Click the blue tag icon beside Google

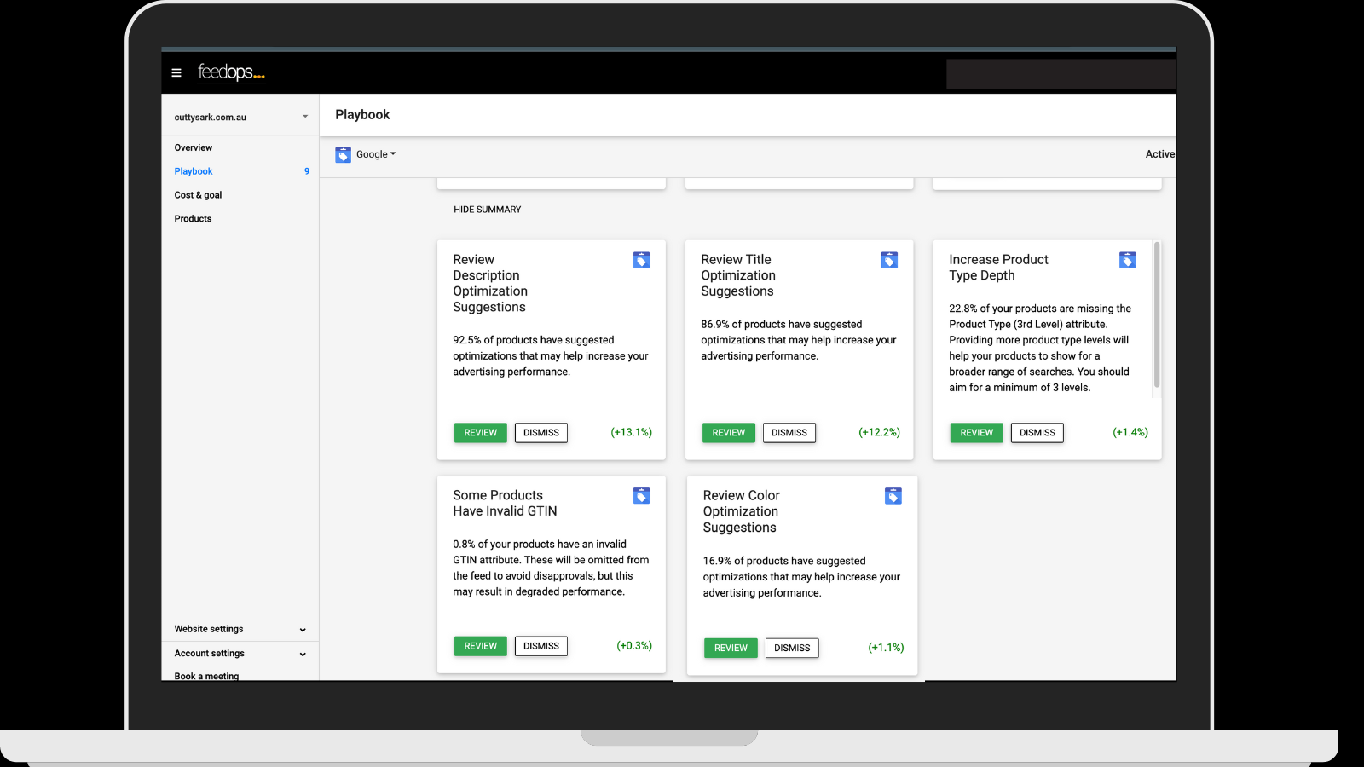pos(343,154)
